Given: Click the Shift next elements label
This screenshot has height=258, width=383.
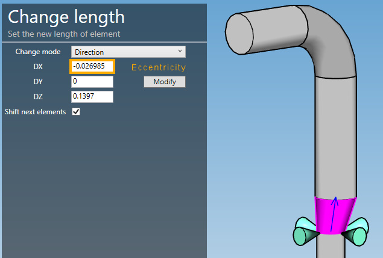Looking at the screenshot, I should point(36,112).
